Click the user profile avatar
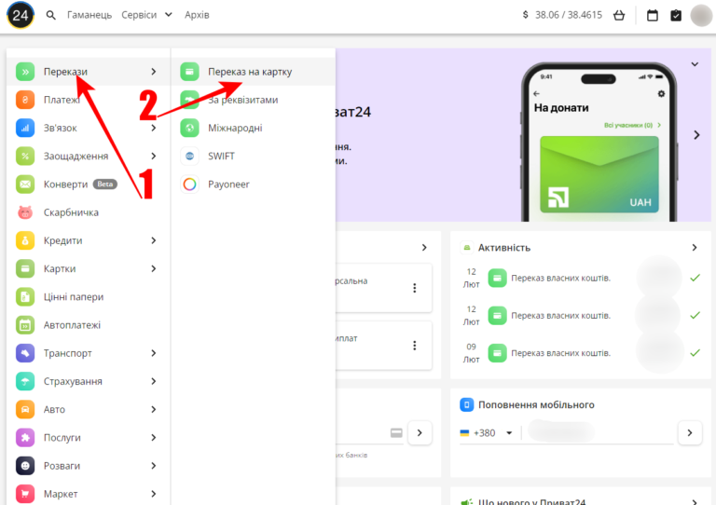The width and height of the screenshot is (716, 505). (701, 16)
